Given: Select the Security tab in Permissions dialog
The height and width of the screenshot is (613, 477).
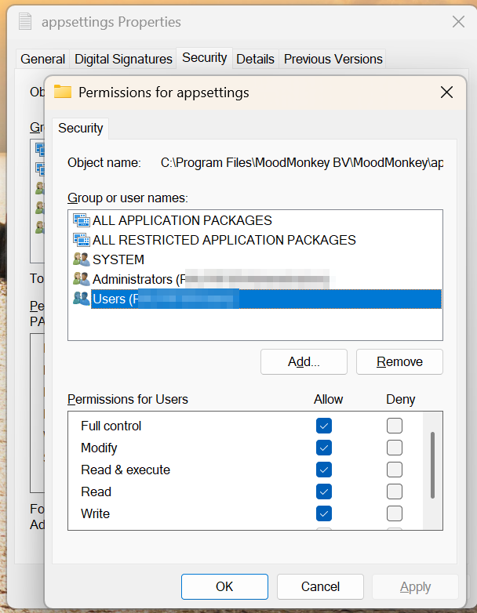Looking at the screenshot, I should pos(80,129).
